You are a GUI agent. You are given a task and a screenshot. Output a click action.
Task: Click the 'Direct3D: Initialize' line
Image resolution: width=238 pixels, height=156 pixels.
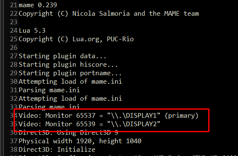click(x=57, y=150)
